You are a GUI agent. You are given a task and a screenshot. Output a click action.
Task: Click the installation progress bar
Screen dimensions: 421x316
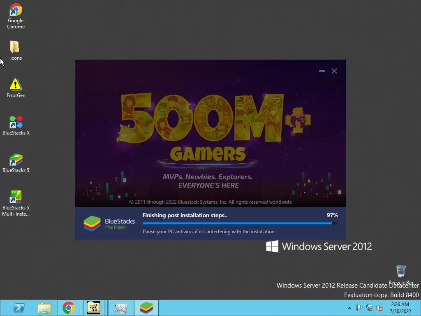240,223
